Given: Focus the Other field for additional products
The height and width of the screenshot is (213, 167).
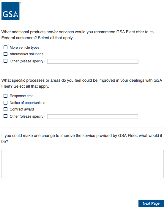Looking at the screenshot, I should coord(93,61).
